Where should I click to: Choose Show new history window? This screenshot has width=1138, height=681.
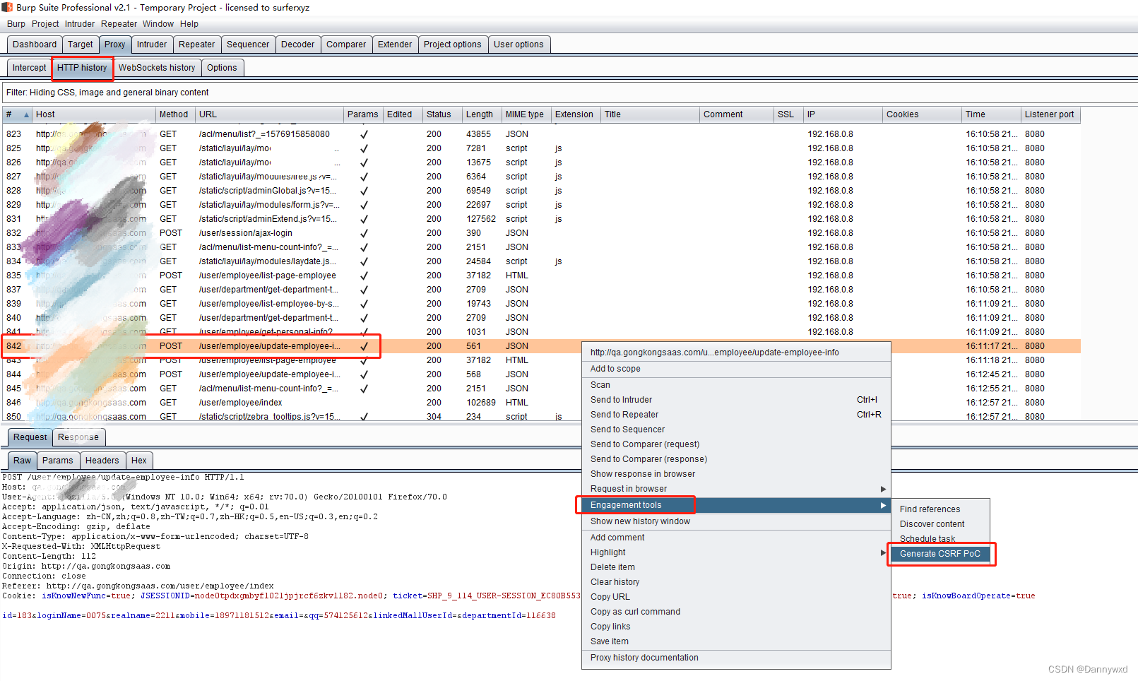tap(736, 521)
